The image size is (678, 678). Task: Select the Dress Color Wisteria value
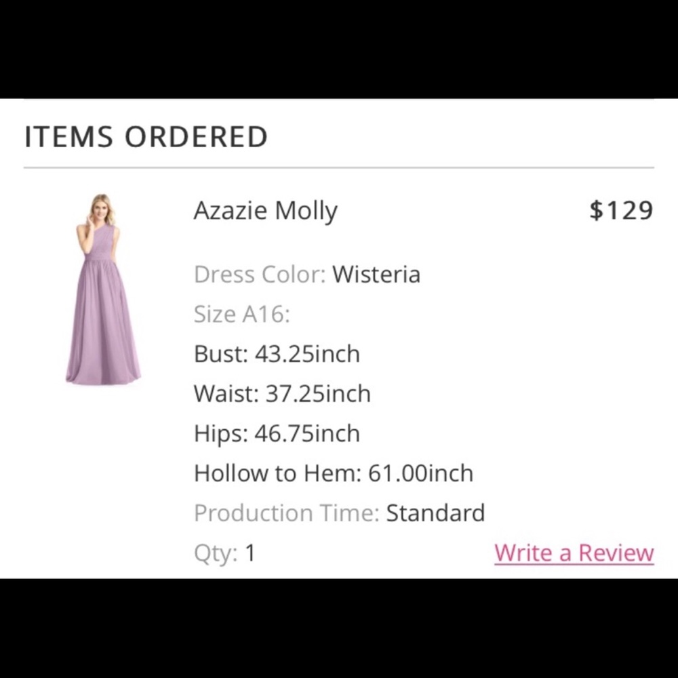pyautogui.click(x=377, y=275)
